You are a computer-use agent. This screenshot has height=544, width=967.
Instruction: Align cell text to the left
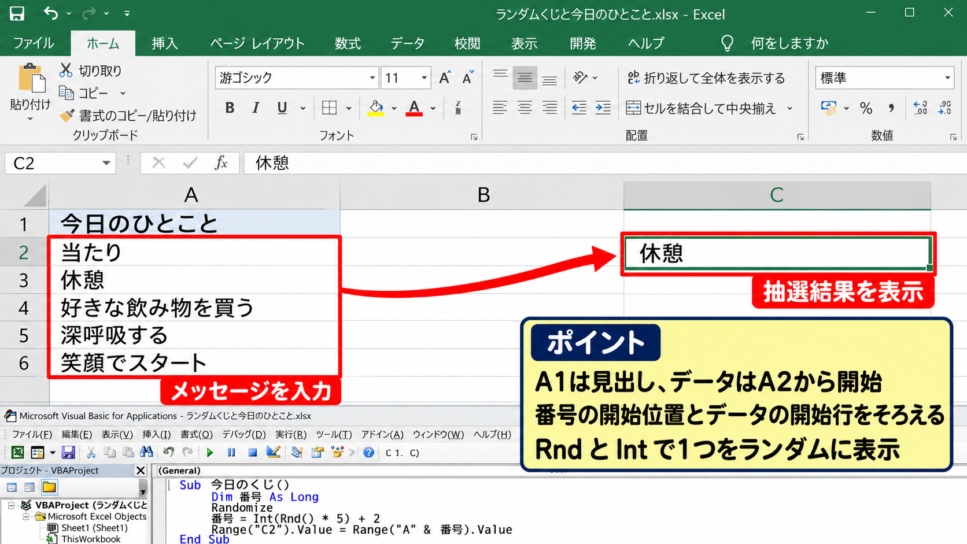coord(500,108)
